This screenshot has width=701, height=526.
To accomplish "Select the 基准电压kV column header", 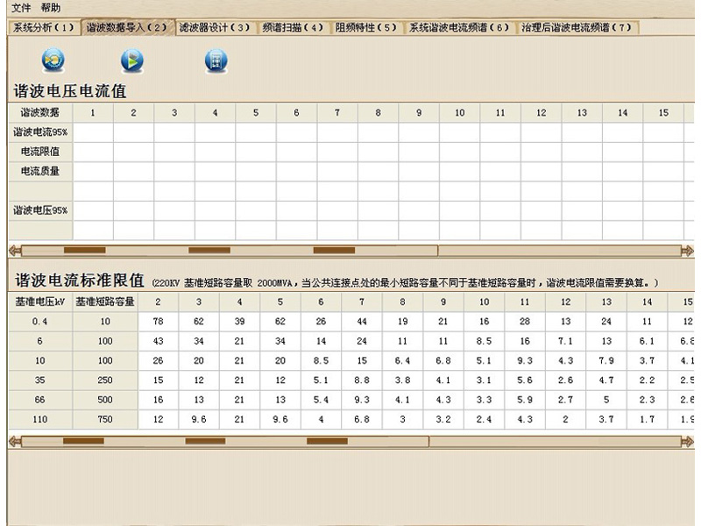I will (39, 302).
